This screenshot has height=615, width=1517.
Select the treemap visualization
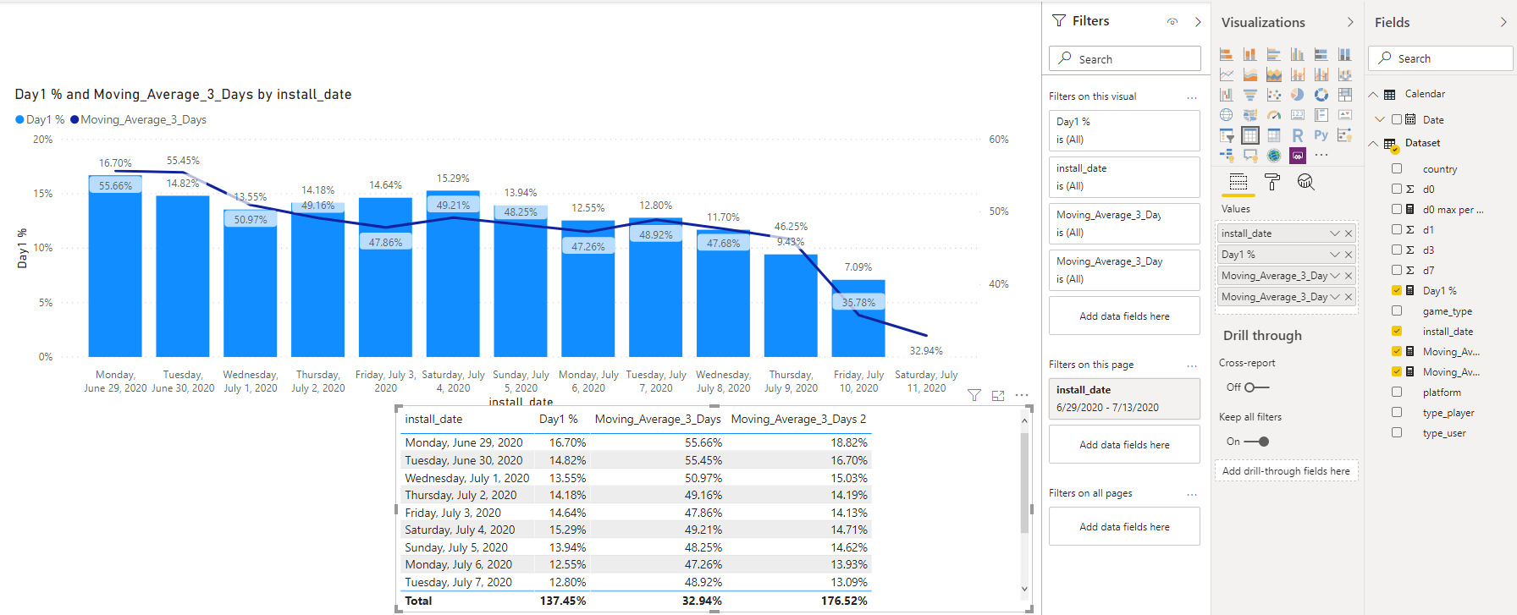pos(1344,95)
